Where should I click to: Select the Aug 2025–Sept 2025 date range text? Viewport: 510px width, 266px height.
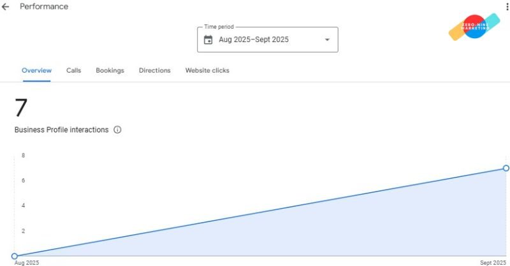click(254, 39)
